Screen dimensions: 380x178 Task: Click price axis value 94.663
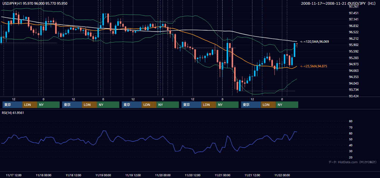click(354, 71)
